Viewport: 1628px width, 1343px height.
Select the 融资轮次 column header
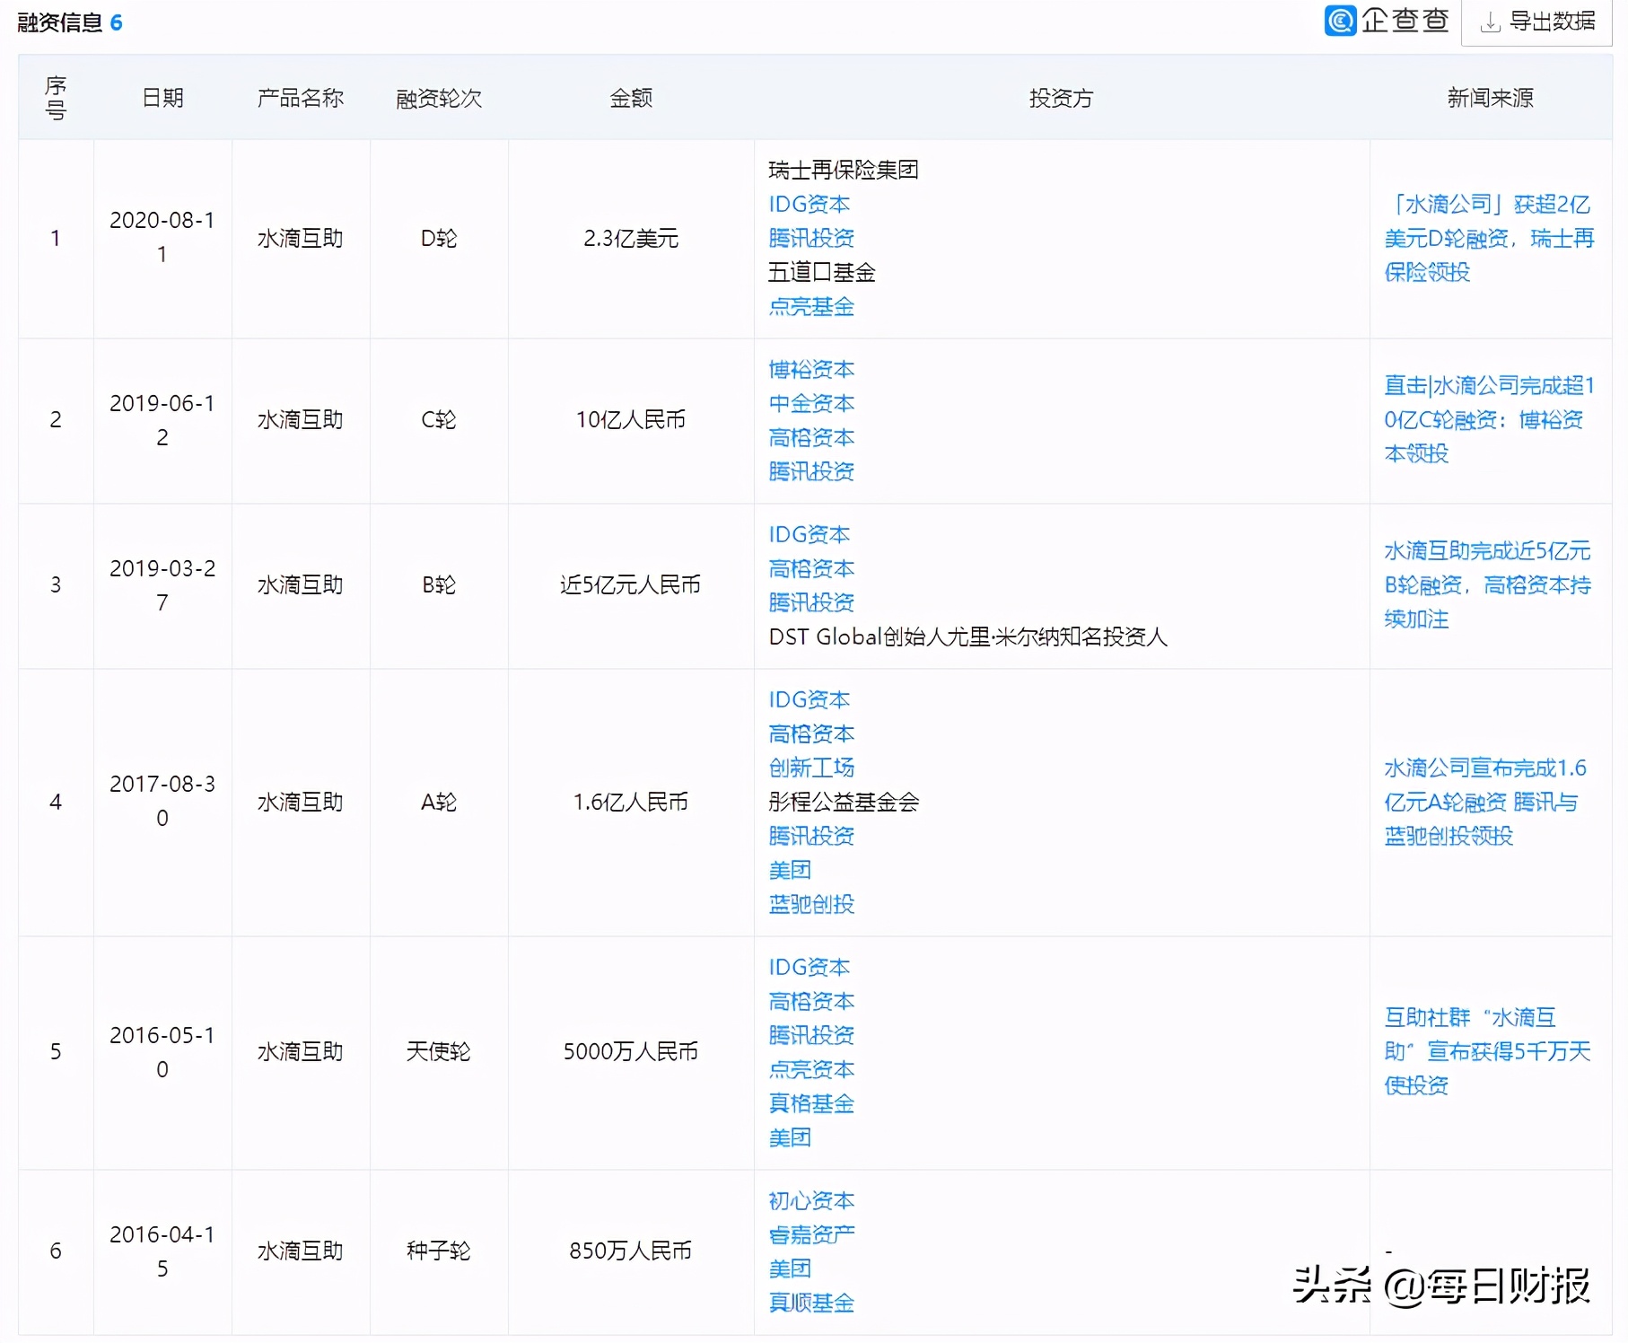(439, 98)
